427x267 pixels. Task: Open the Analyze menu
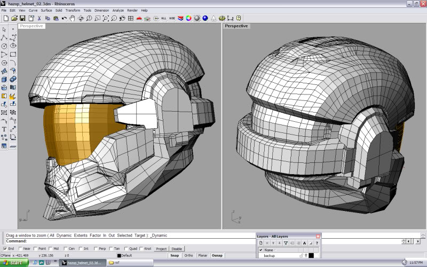(118, 10)
